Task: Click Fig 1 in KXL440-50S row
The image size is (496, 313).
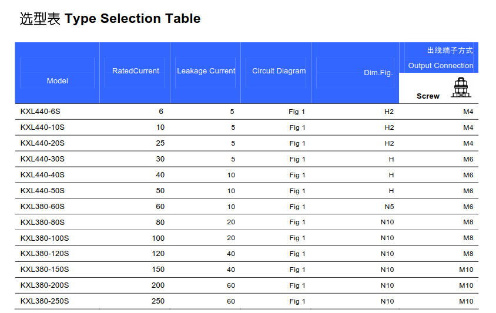Action: point(297,191)
